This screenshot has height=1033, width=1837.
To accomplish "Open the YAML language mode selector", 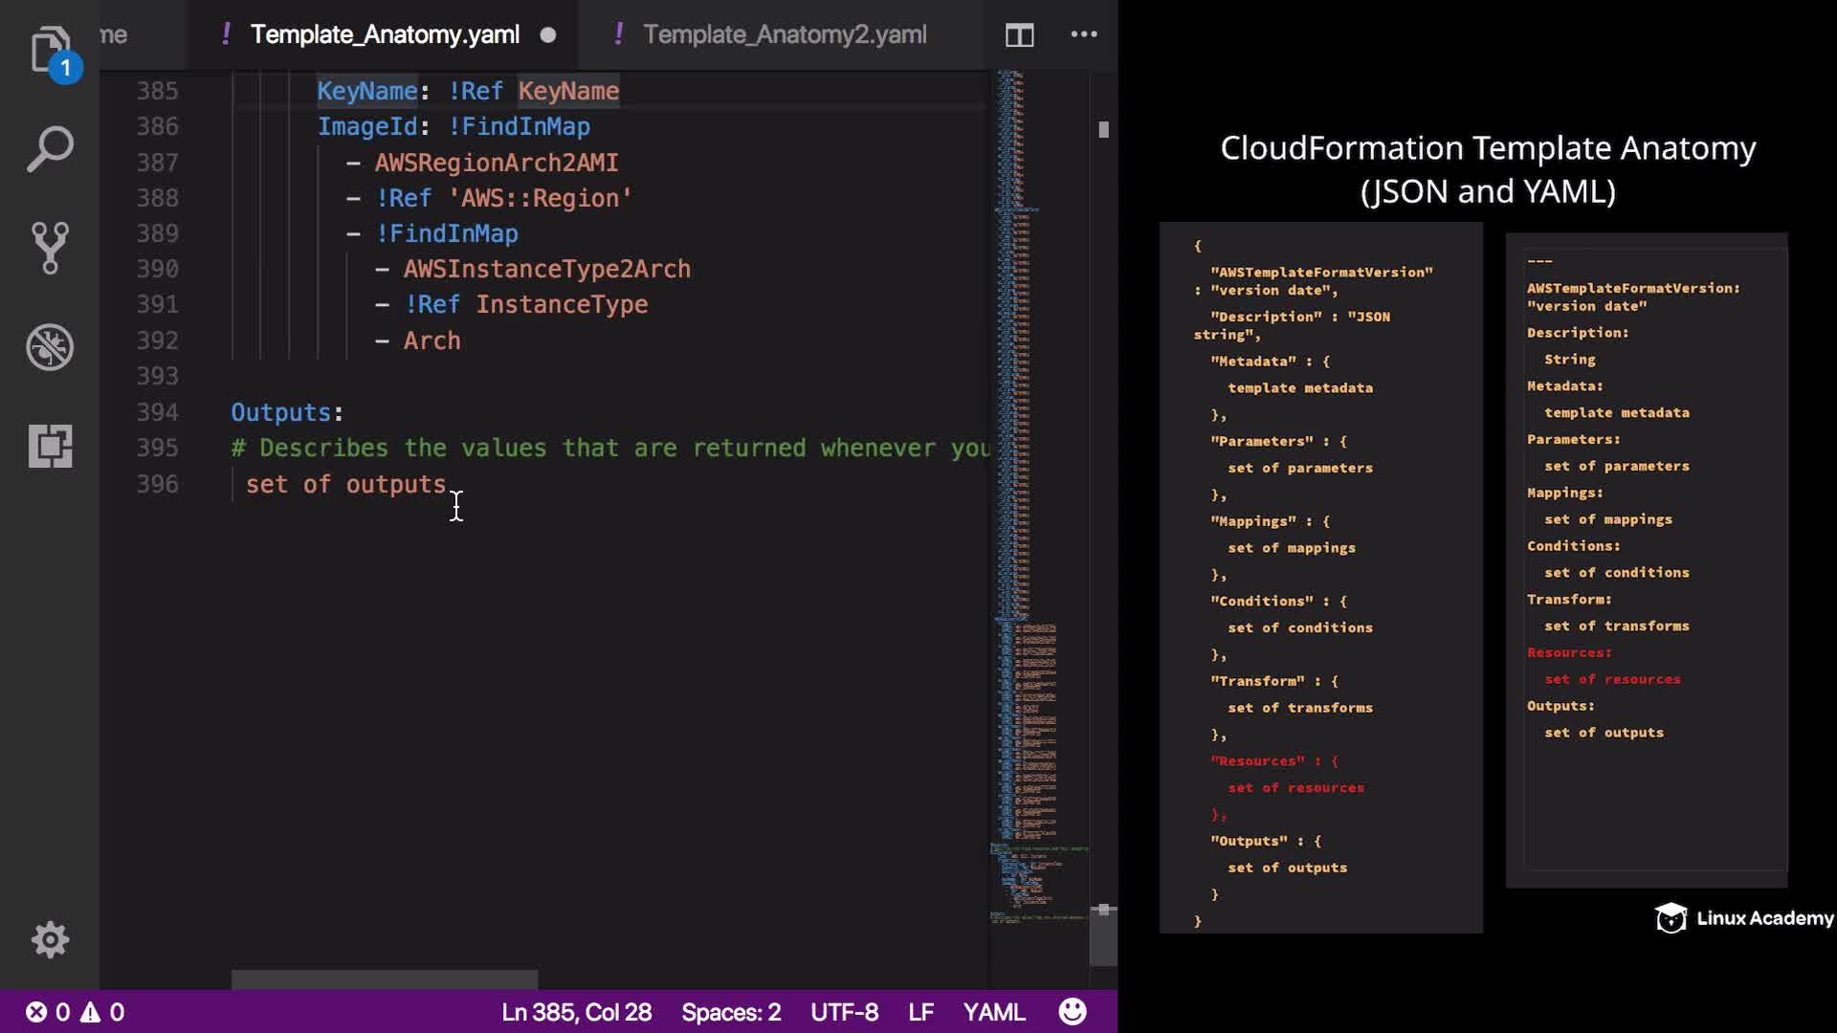I will tap(993, 1012).
